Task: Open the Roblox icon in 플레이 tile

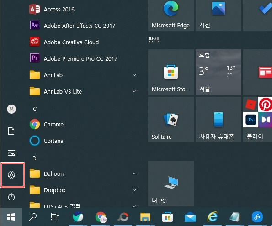Action: pos(251,105)
